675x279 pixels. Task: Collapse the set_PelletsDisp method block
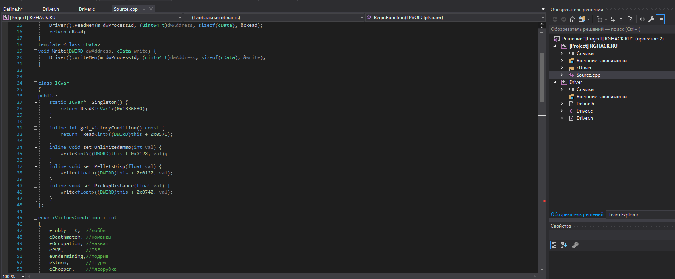[x=35, y=166]
